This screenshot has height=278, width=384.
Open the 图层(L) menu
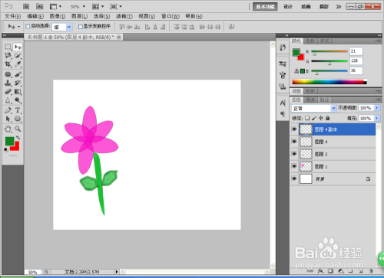click(79, 16)
